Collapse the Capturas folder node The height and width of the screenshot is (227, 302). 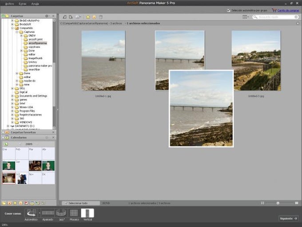[17, 32]
